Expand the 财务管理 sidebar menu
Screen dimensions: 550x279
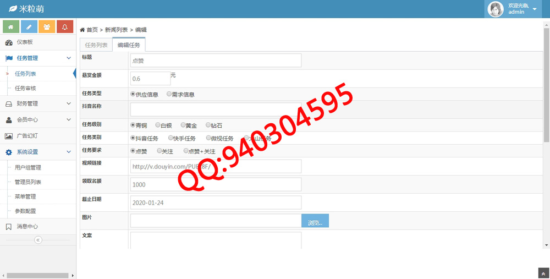(x=38, y=103)
